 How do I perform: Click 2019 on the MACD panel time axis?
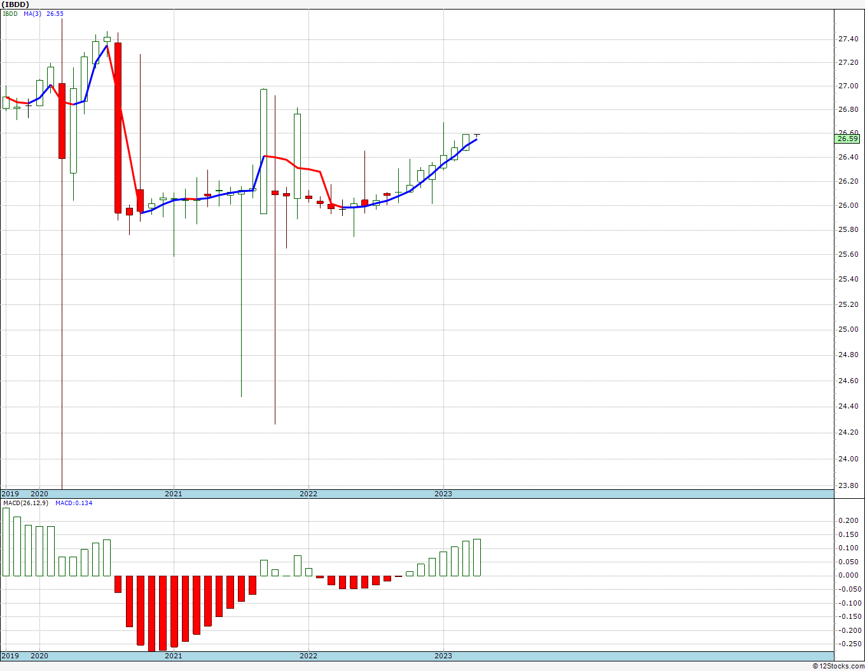[10, 656]
